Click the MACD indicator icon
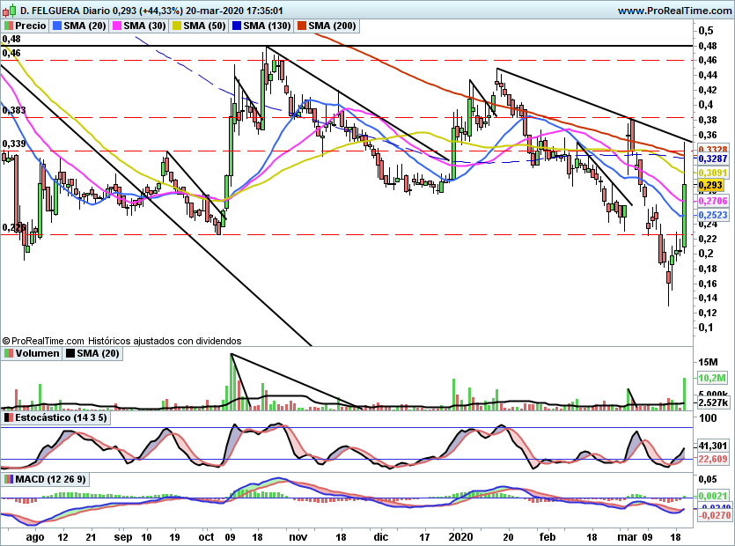 pos(9,479)
